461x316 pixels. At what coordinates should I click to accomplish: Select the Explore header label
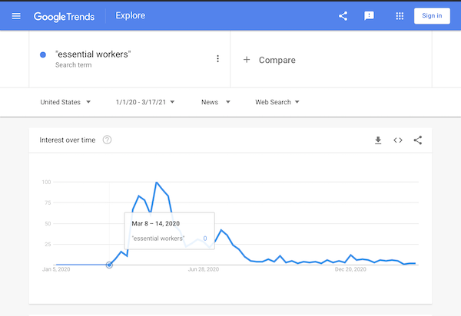pyautogui.click(x=130, y=15)
